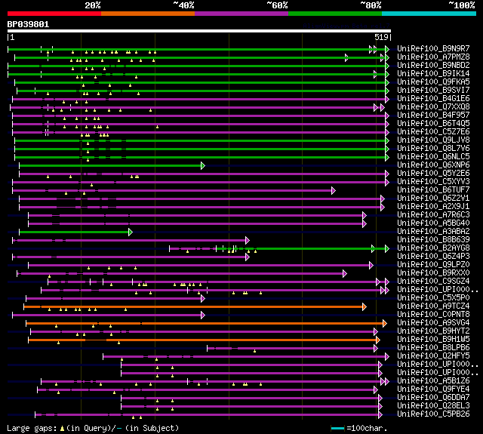483x434 pixels.
Task: Choose the UniRef100_C5XYV3 label
Action: [x=433, y=182]
